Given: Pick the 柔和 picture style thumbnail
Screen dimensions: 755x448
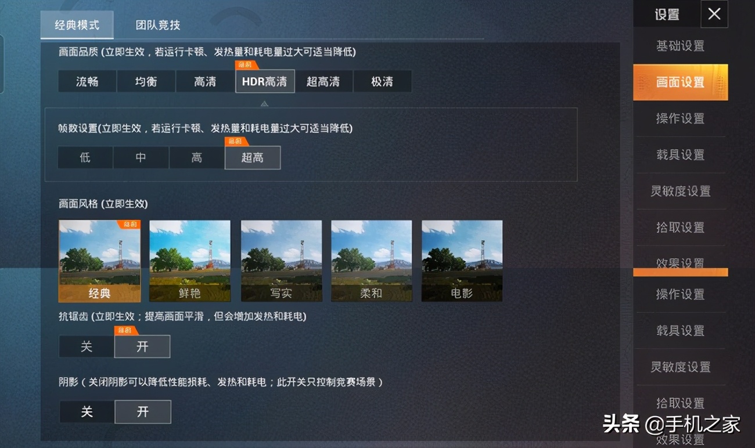Looking at the screenshot, I should click(371, 261).
